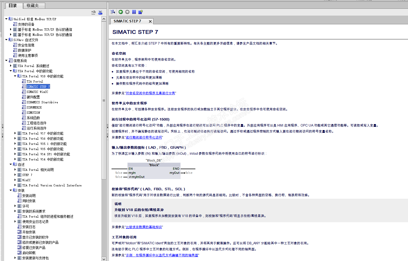Expand TIA Portal V15.1 中的新功能
Screen dimensions: 408x261
(x=15, y=144)
